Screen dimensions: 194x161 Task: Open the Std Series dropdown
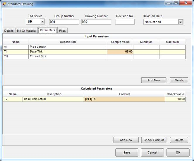[x=42, y=21]
